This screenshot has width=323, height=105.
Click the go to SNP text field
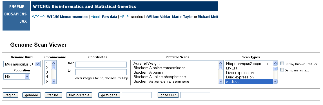click(195, 95)
